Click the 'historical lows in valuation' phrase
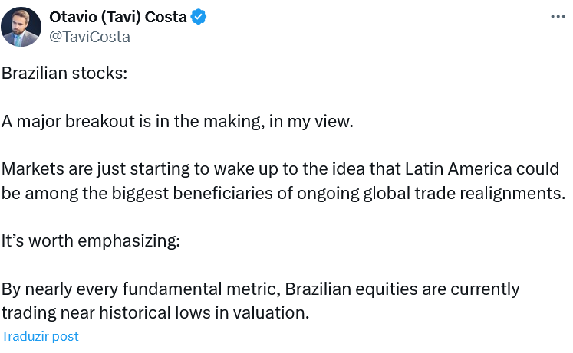The image size is (573, 353). pyautogui.click(x=204, y=313)
